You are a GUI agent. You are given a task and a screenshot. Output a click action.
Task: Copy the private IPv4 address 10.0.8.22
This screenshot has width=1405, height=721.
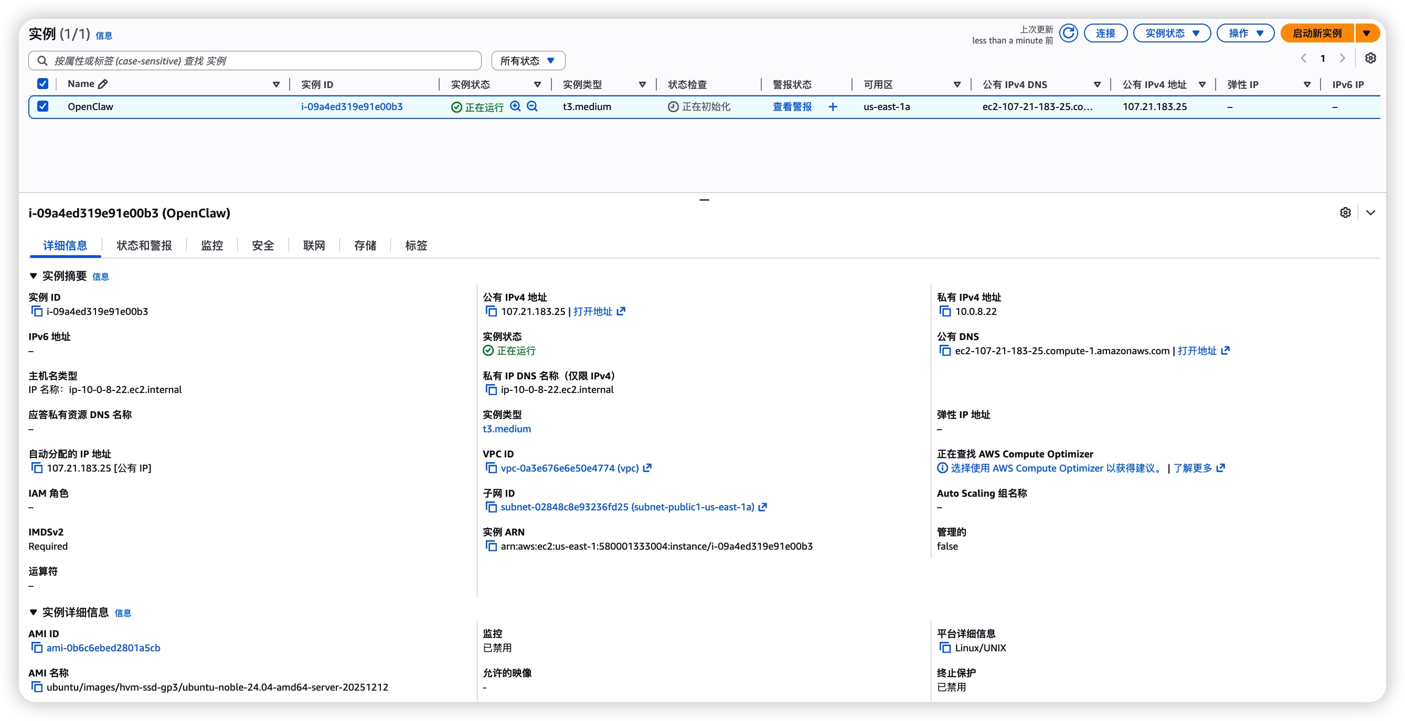[945, 311]
